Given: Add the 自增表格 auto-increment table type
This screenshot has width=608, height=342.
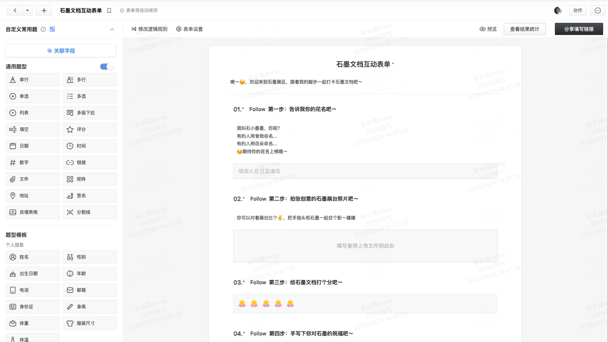Looking at the screenshot, I should point(33,212).
